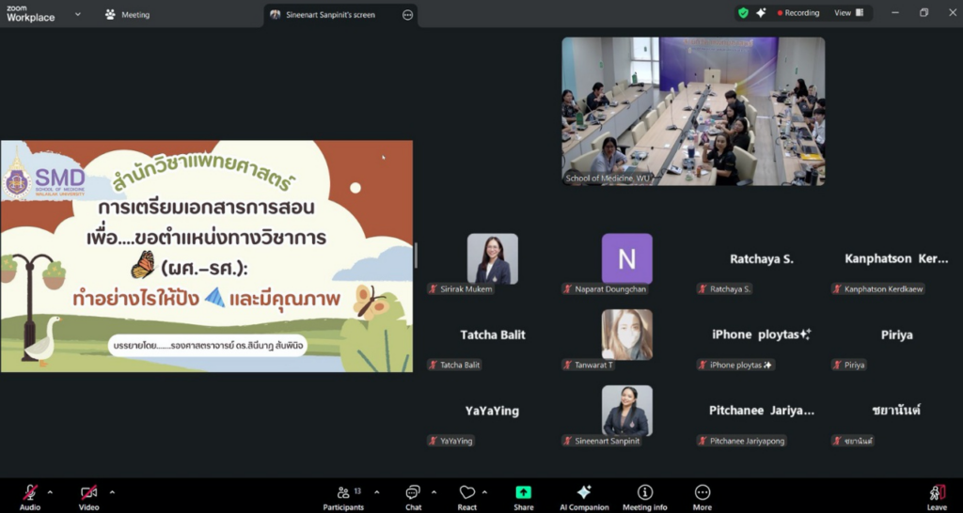The height and width of the screenshot is (513, 963).
Task: Launch the AI Companion
Action: [583, 494]
